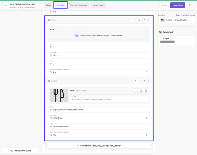Click the Unpublish button

pyautogui.click(x=178, y=5)
